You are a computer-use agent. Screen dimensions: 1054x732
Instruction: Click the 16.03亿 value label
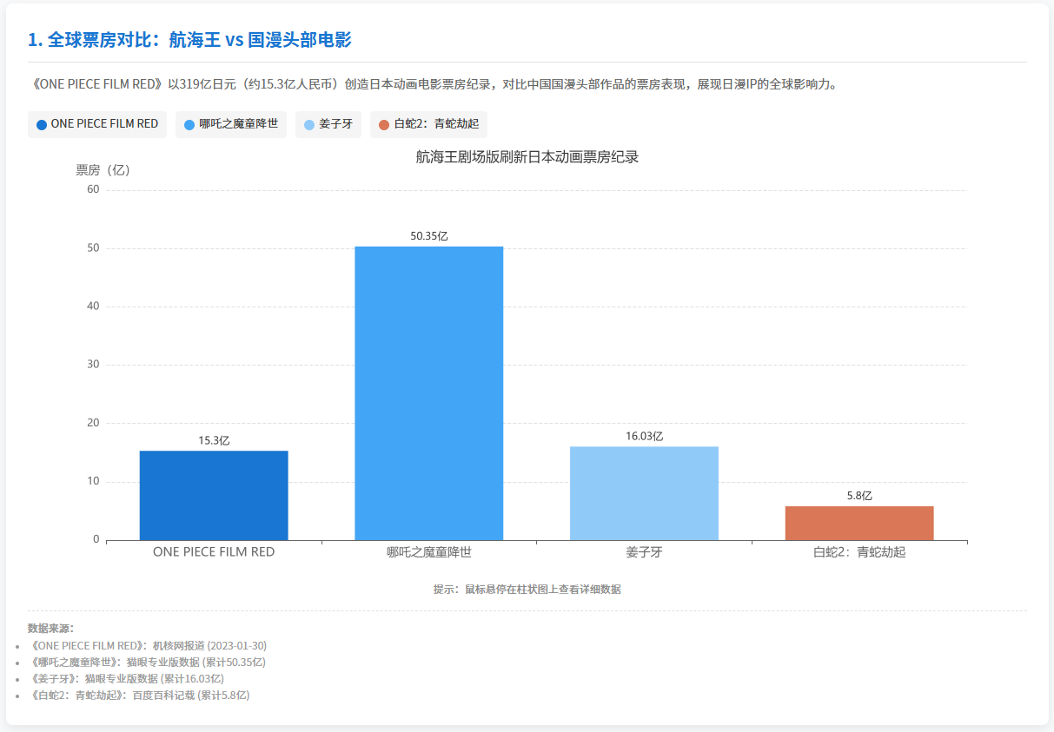click(x=644, y=436)
